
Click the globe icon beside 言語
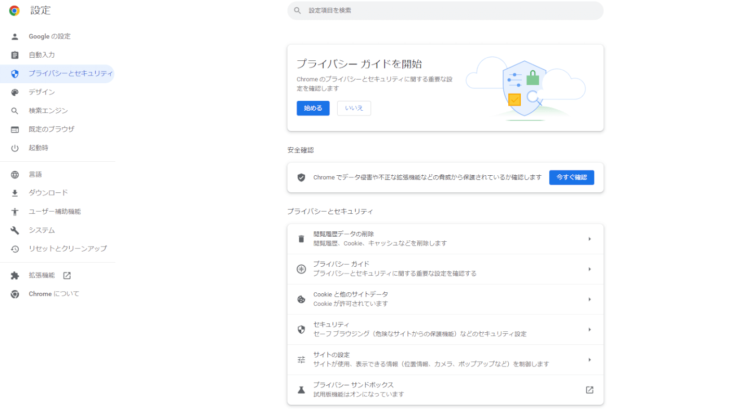pyautogui.click(x=15, y=175)
